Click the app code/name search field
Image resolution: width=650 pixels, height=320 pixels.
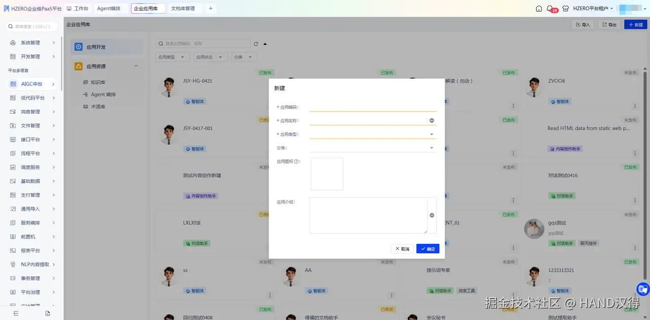tap(203, 44)
